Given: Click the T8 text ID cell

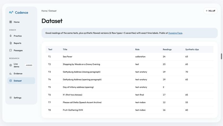Looking at the screenshot, I should tap(49, 110).
